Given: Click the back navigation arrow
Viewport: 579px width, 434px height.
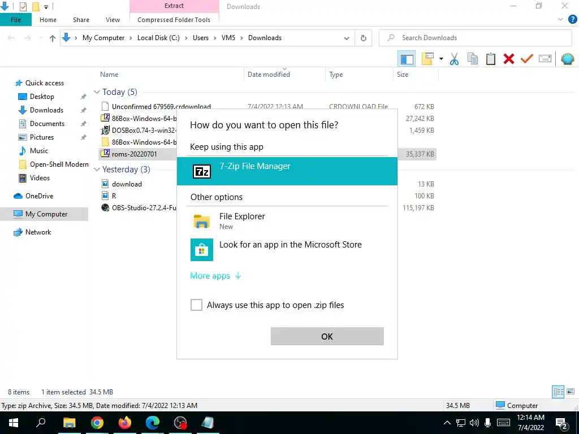Looking at the screenshot, I should [11, 38].
